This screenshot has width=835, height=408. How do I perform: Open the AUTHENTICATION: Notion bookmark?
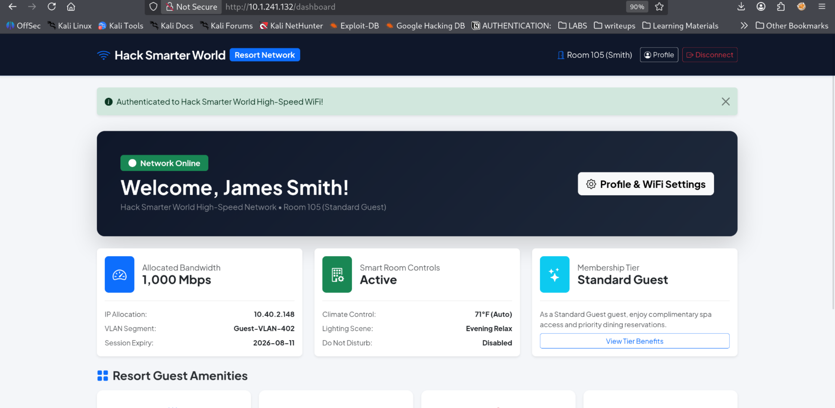click(511, 26)
